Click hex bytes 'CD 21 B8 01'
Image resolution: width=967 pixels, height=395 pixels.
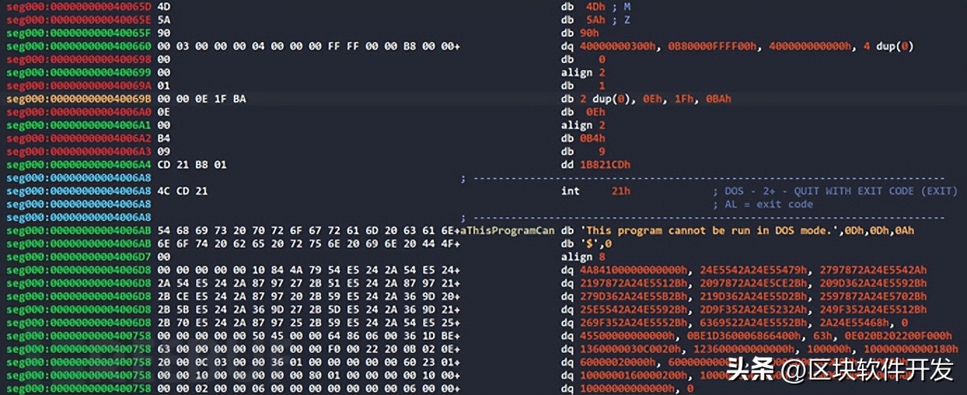tap(193, 165)
